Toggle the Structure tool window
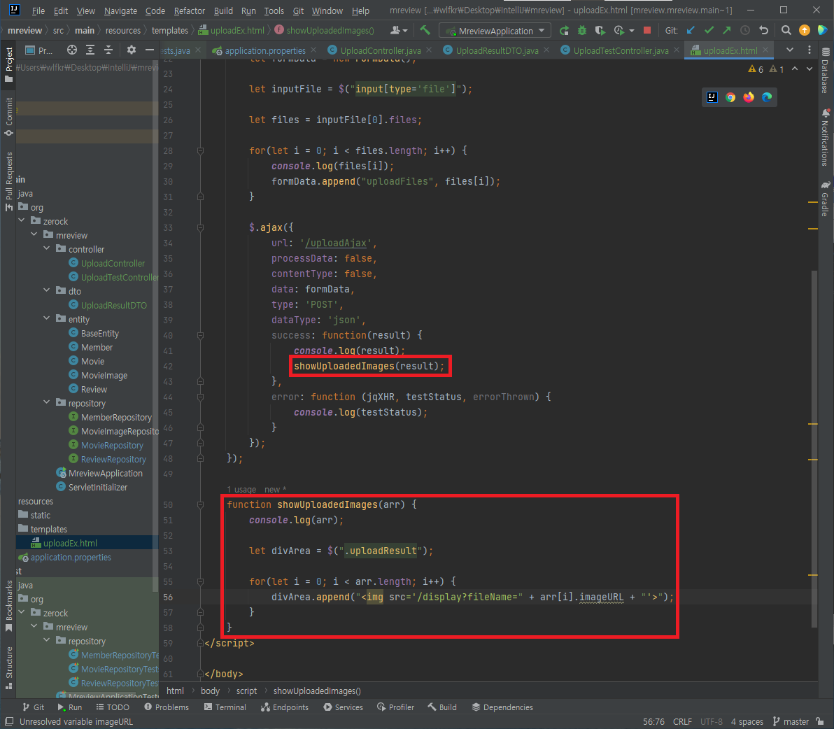The height and width of the screenshot is (729, 834). pyautogui.click(x=8, y=667)
